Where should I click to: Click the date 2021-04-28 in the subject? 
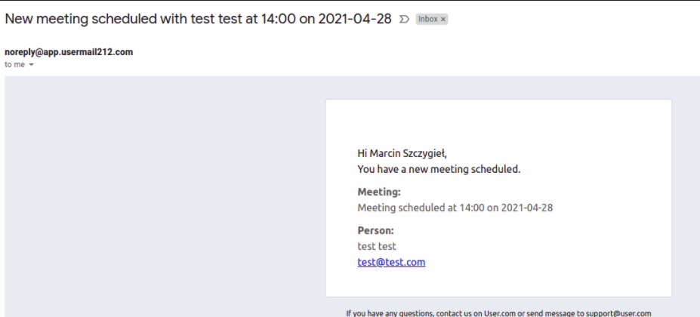(355, 19)
